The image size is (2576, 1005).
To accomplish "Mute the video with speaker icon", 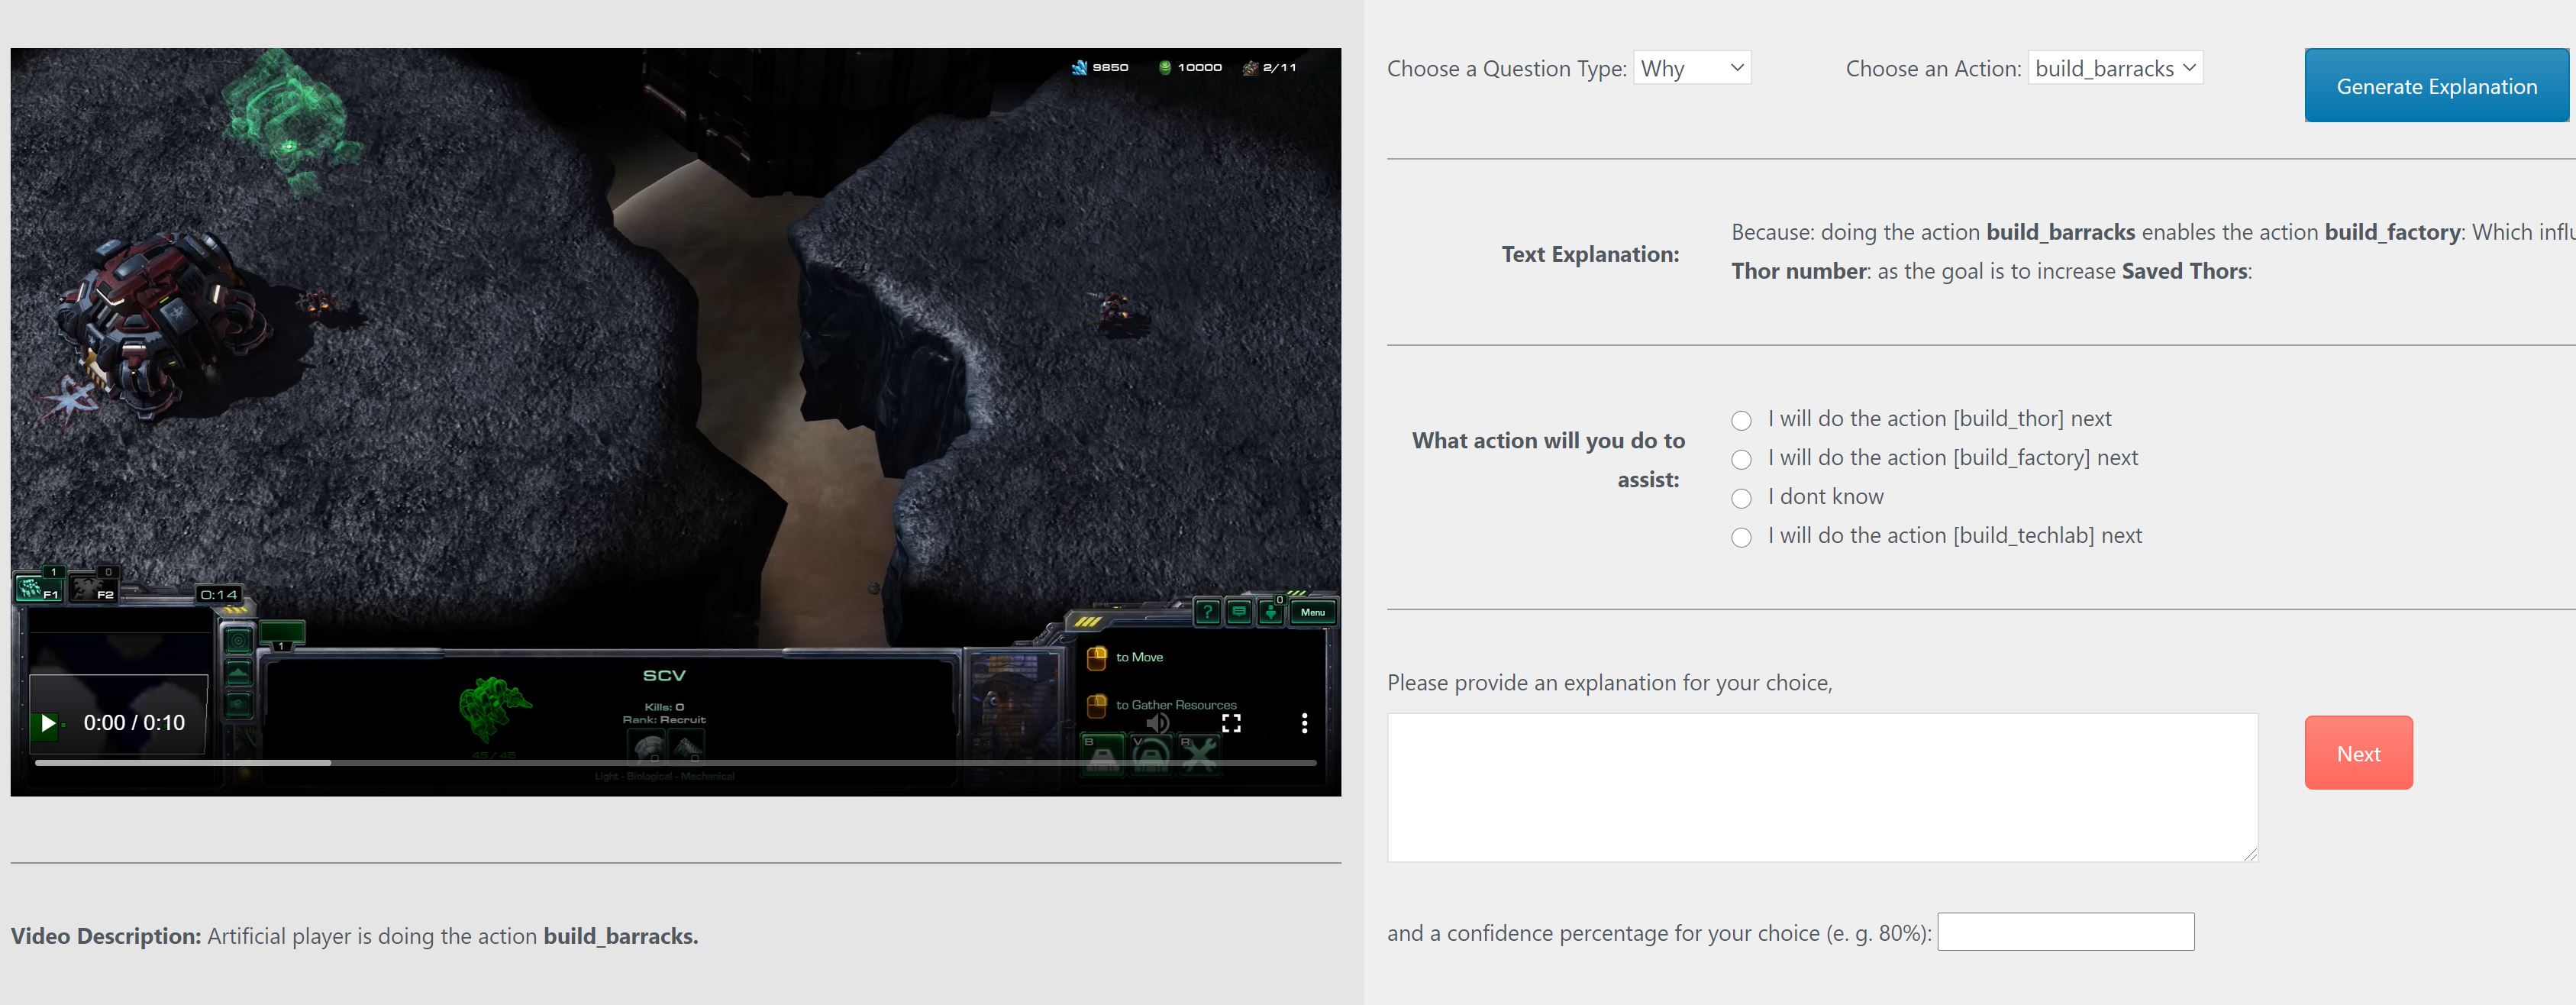I will pyautogui.click(x=1157, y=723).
